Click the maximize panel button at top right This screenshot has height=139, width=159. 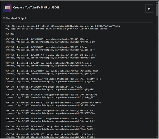149,9
